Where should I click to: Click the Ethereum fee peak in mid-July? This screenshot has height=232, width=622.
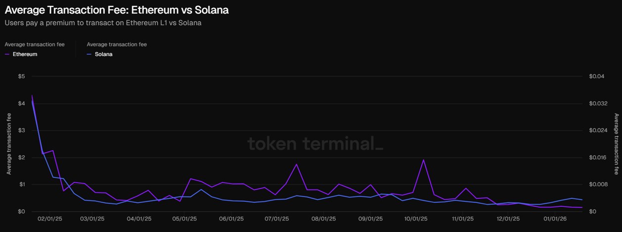point(296,164)
